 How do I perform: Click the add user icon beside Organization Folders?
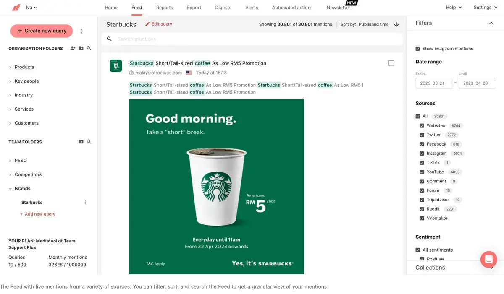pos(72,48)
